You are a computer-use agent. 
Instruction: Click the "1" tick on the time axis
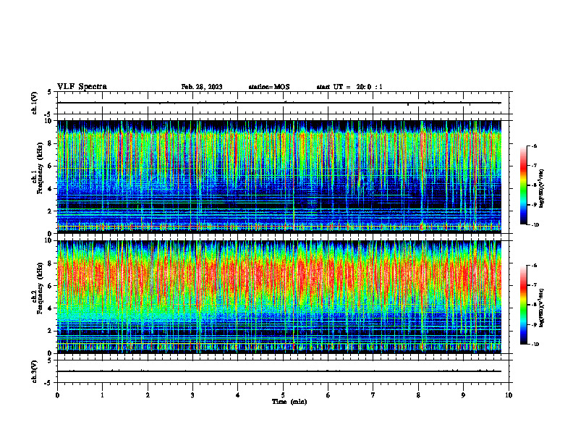[x=102, y=395]
